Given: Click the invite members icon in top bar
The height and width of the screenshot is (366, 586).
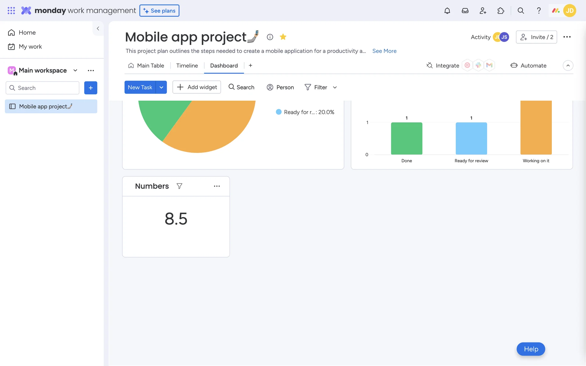Looking at the screenshot, I should (483, 11).
